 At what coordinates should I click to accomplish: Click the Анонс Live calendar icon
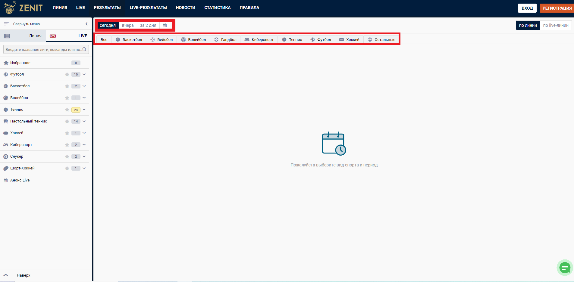(x=6, y=180)
